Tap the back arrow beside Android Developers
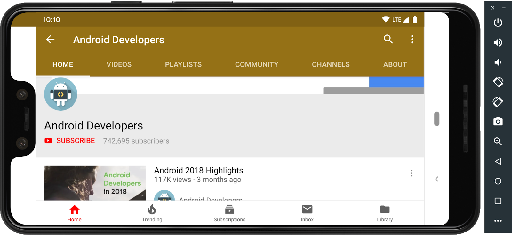This screenshot has width=512, height=236. [50, 39]
